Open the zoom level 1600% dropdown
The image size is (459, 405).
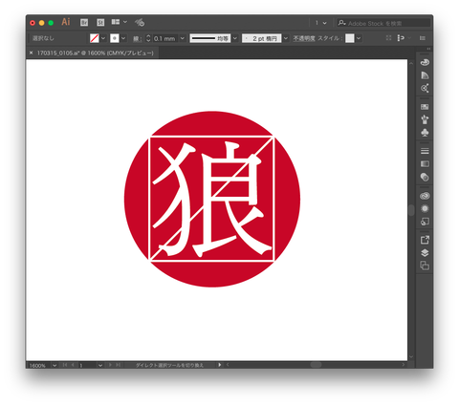point(55,365)
